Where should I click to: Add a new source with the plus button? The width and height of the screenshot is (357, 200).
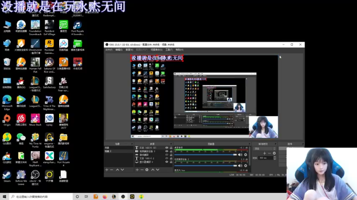(137, 169)
